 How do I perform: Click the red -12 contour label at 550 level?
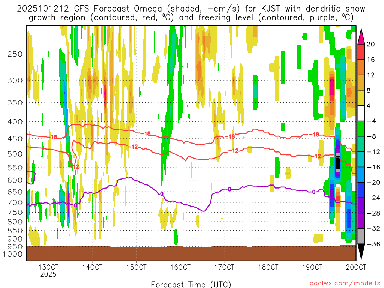(x=74, y=167)
